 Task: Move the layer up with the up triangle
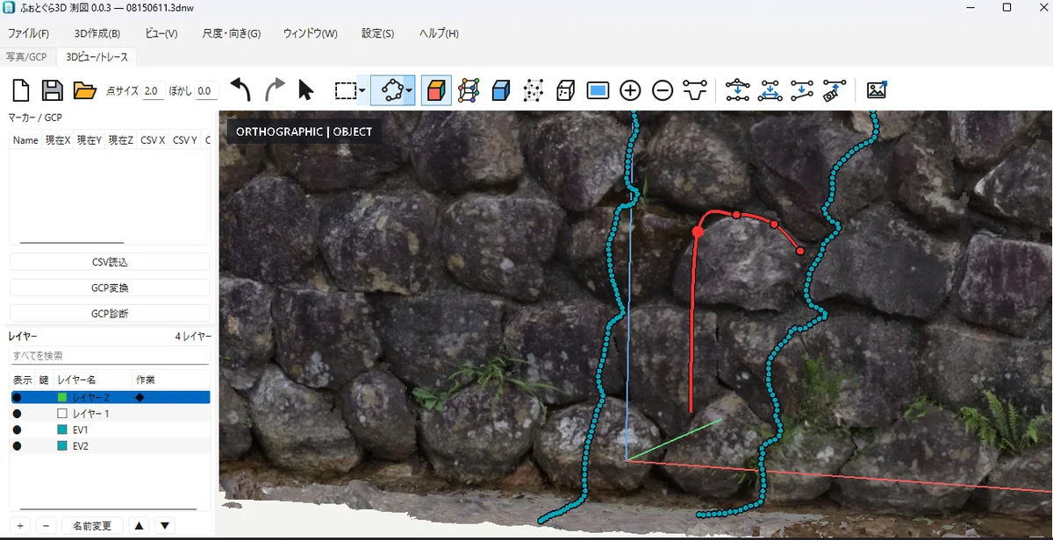139,525
